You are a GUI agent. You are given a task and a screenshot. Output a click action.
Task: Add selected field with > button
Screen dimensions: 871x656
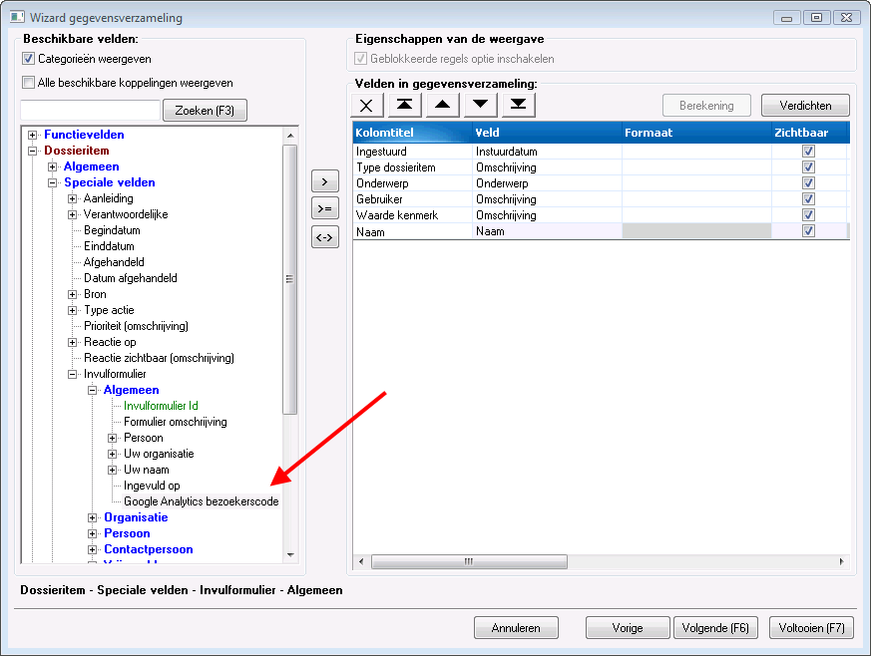[325, 181]
